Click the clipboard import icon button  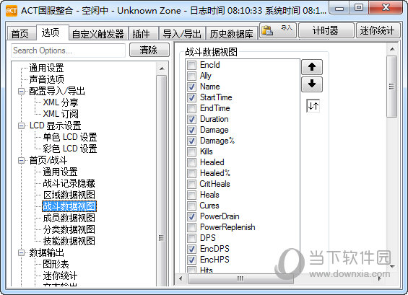pyautogui.click(x=278, y=30)
